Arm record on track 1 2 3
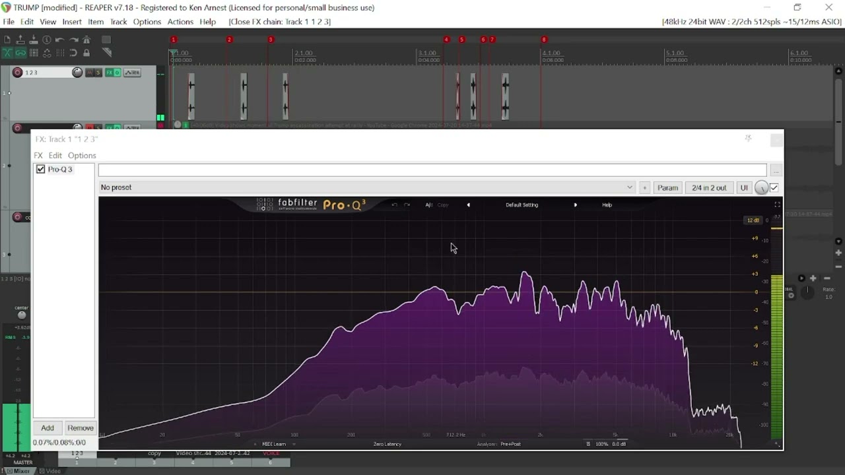The height and width of the screenshot is (475, 845). pyautogui.click(x=18, y=73)
